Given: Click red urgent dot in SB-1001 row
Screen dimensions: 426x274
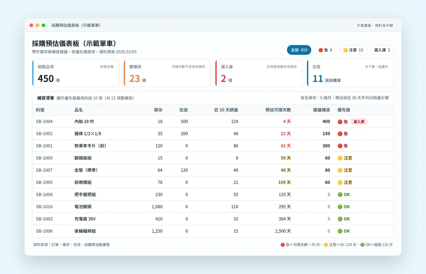Looking at the screenshot, I should click(x=340, y=146).
